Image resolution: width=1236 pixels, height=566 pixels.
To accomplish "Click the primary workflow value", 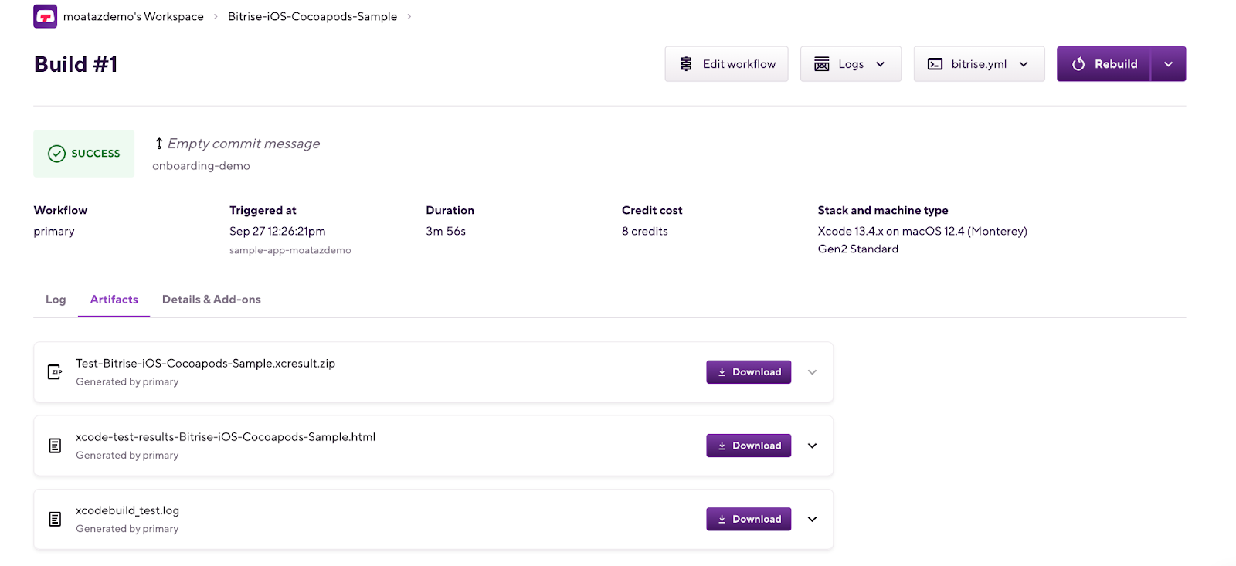I will [54, 231].
